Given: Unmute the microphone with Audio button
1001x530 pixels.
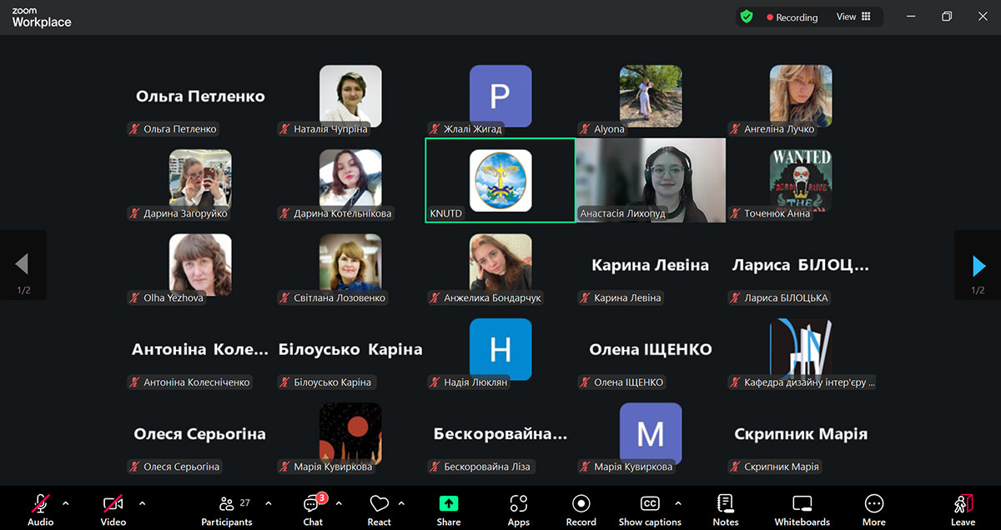Looking at the screenshot, I should tap(40, 504).
